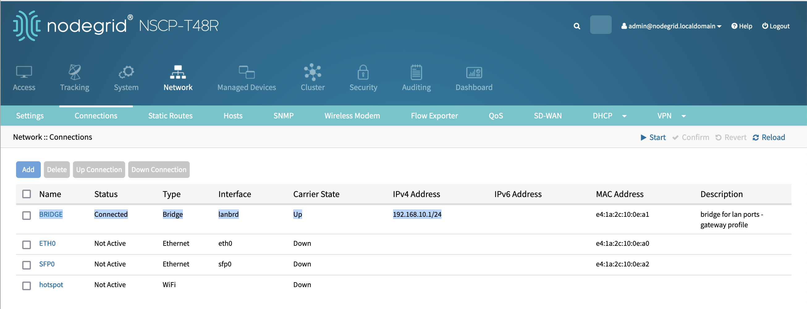Click the WiFi type cell of hotspot

pos(169,285)
